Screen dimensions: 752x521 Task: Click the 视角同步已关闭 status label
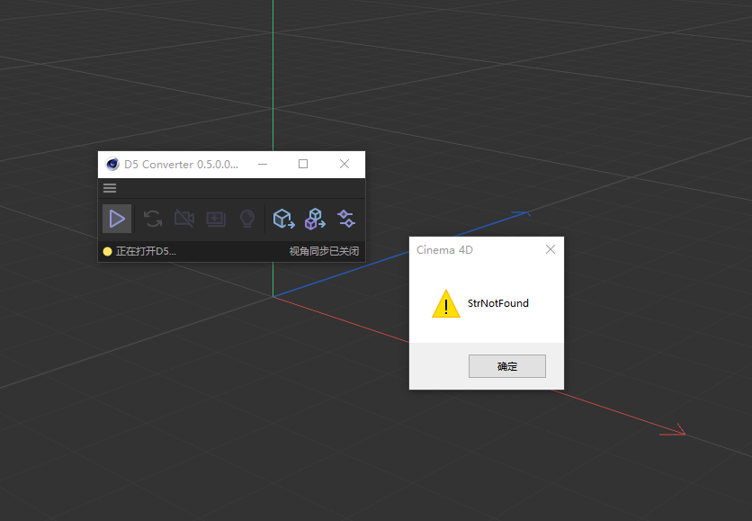(324, 252)
